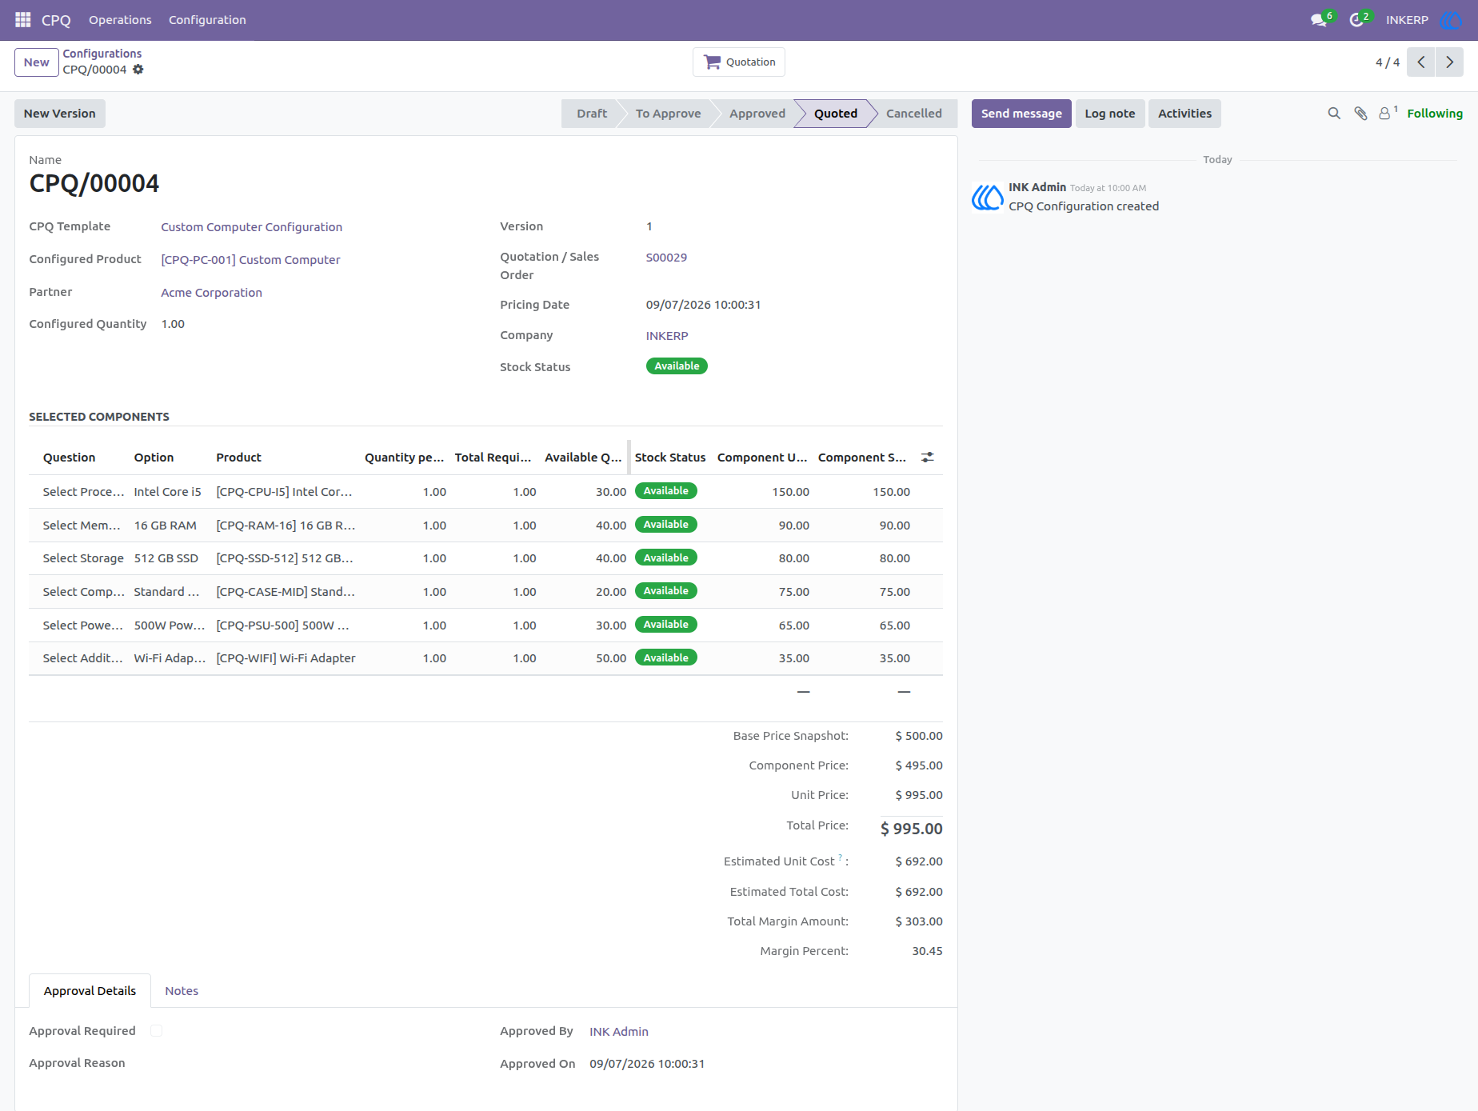Go to the previous record arrow
This screenshot has width=1478, height=1111.
coord(1420,62)
